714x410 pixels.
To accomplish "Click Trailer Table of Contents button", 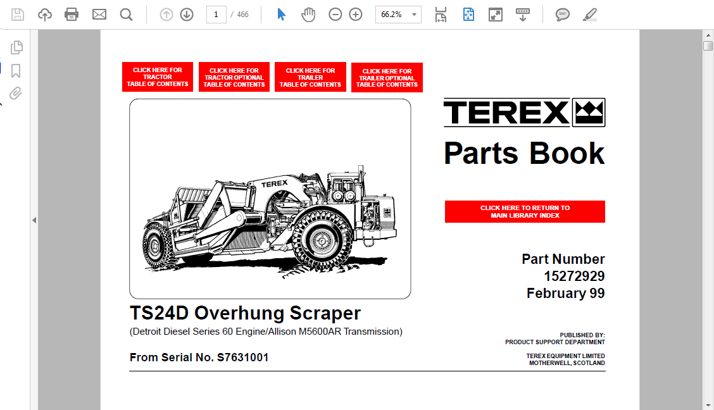I will coord(311,77).
